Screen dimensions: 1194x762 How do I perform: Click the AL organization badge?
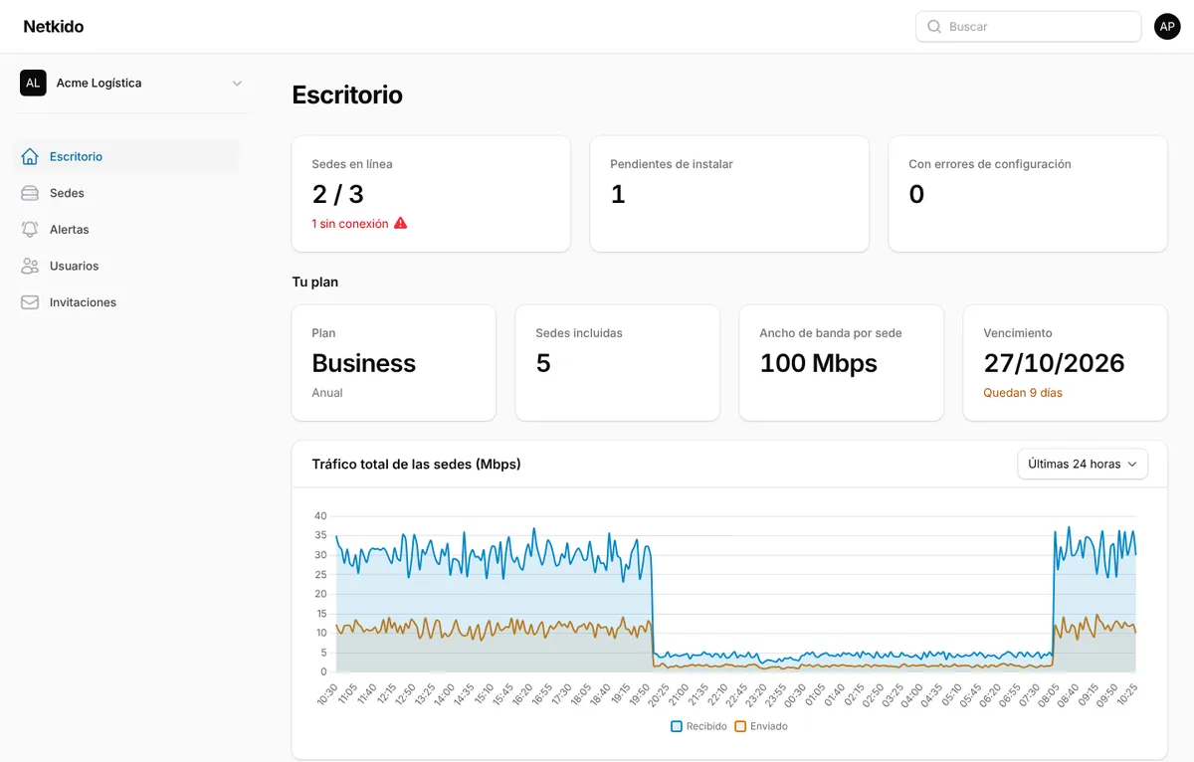tap(33, 83)
